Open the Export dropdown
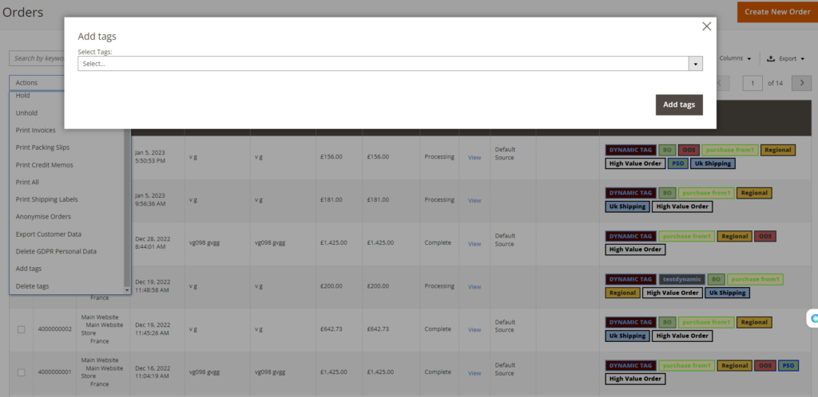Viewport: 818px width, 397px height. pyautogui.click(x=786, y=59)
